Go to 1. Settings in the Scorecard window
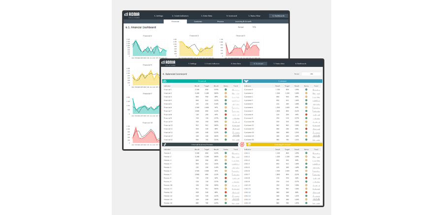 (x=192, y=64)
